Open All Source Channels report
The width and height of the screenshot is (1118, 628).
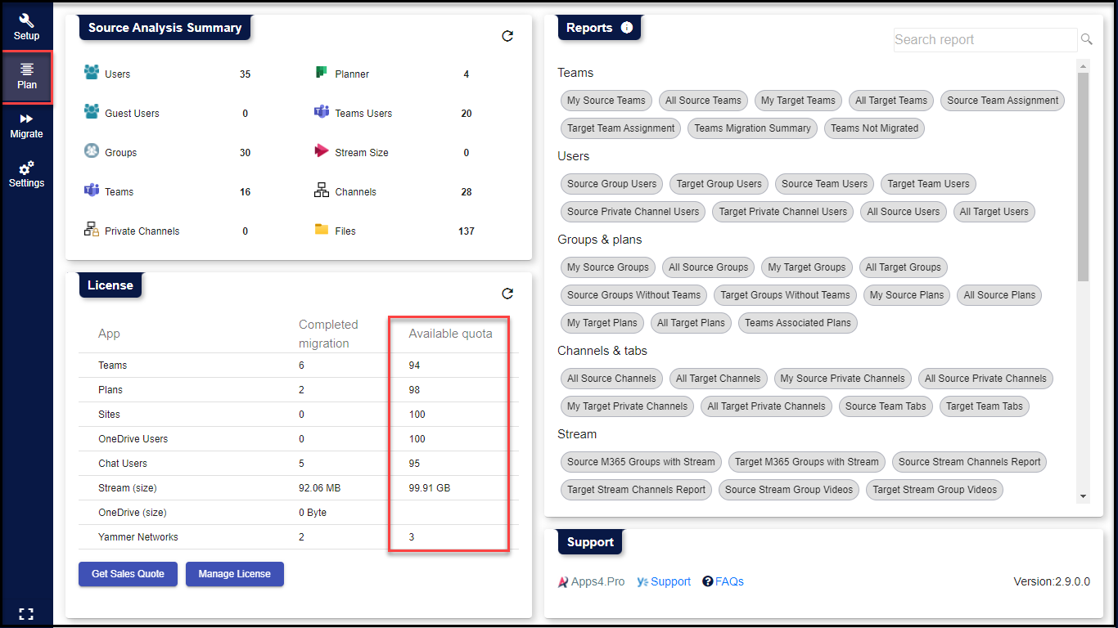tap(612, 379)
